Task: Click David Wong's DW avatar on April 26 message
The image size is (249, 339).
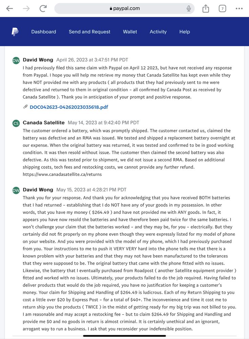Action: (x=16, y=60)
